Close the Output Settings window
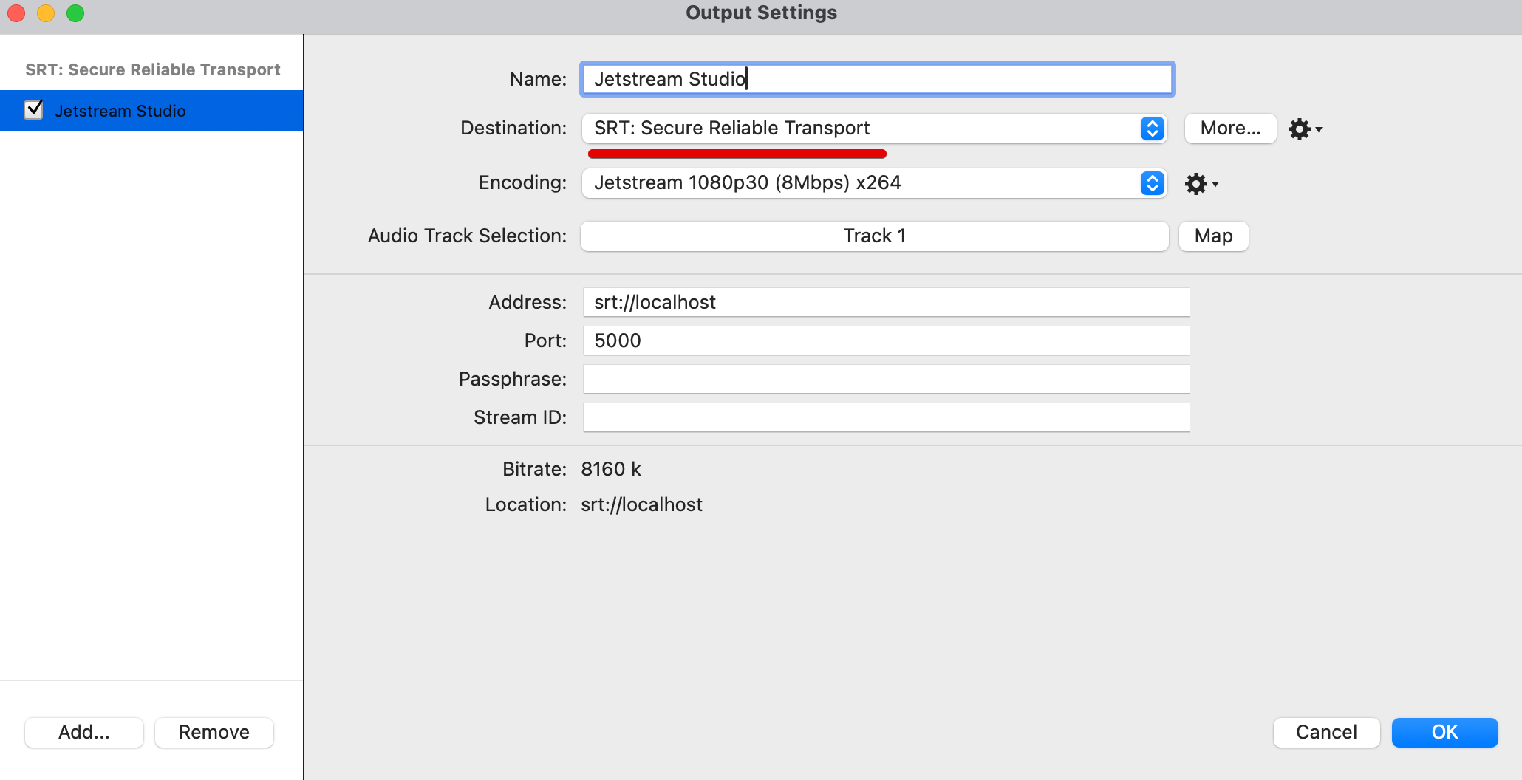Screen dimensions: 1522x780 click(16, 13)
